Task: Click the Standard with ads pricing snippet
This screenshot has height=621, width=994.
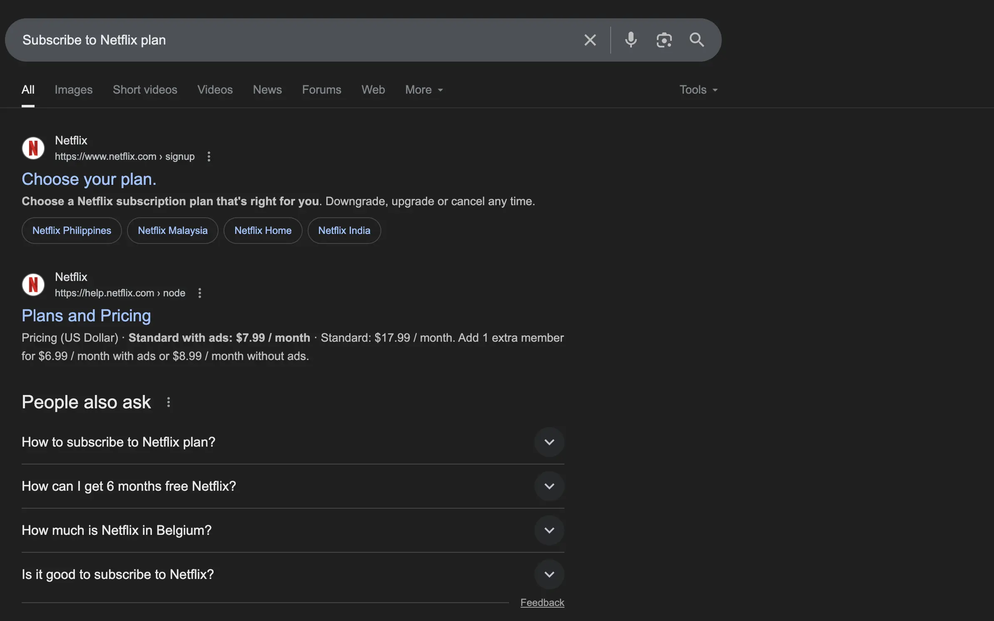Action: coord(219,338)
